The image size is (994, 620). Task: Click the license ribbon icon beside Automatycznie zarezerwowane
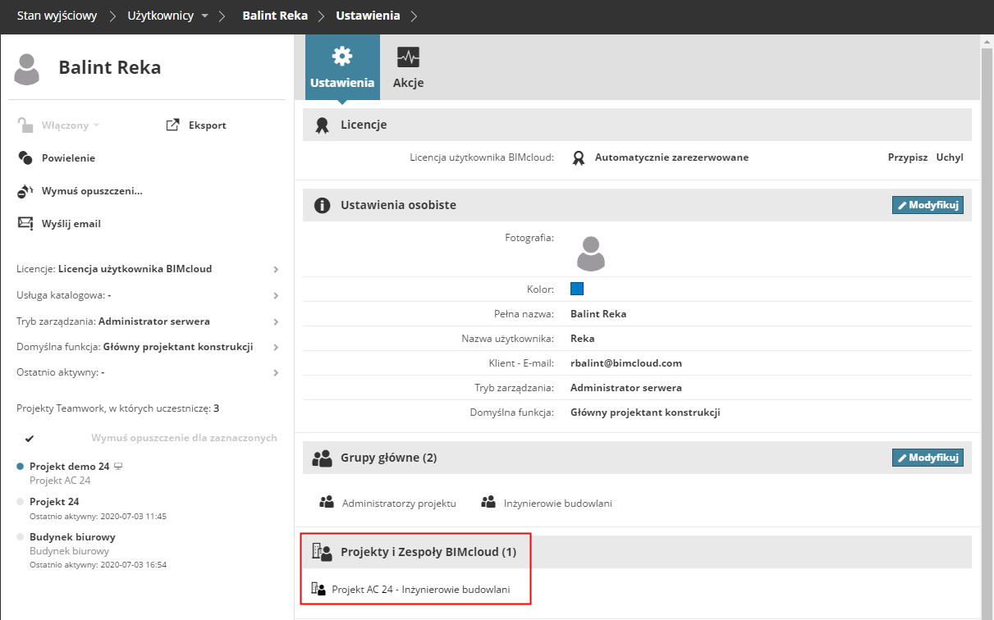(579, 157)
